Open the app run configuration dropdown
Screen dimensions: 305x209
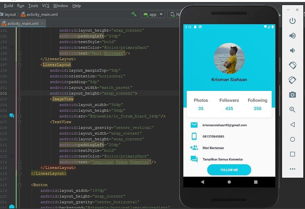point(153,14)
